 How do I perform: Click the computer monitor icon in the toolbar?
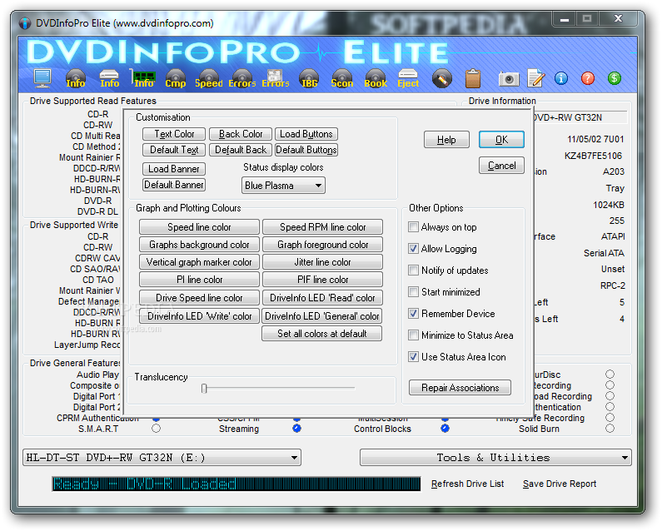42,78
